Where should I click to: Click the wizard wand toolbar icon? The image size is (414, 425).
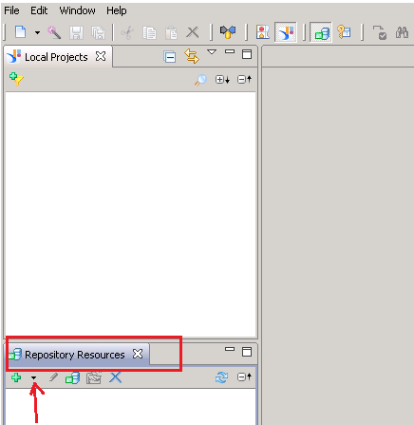54,32
